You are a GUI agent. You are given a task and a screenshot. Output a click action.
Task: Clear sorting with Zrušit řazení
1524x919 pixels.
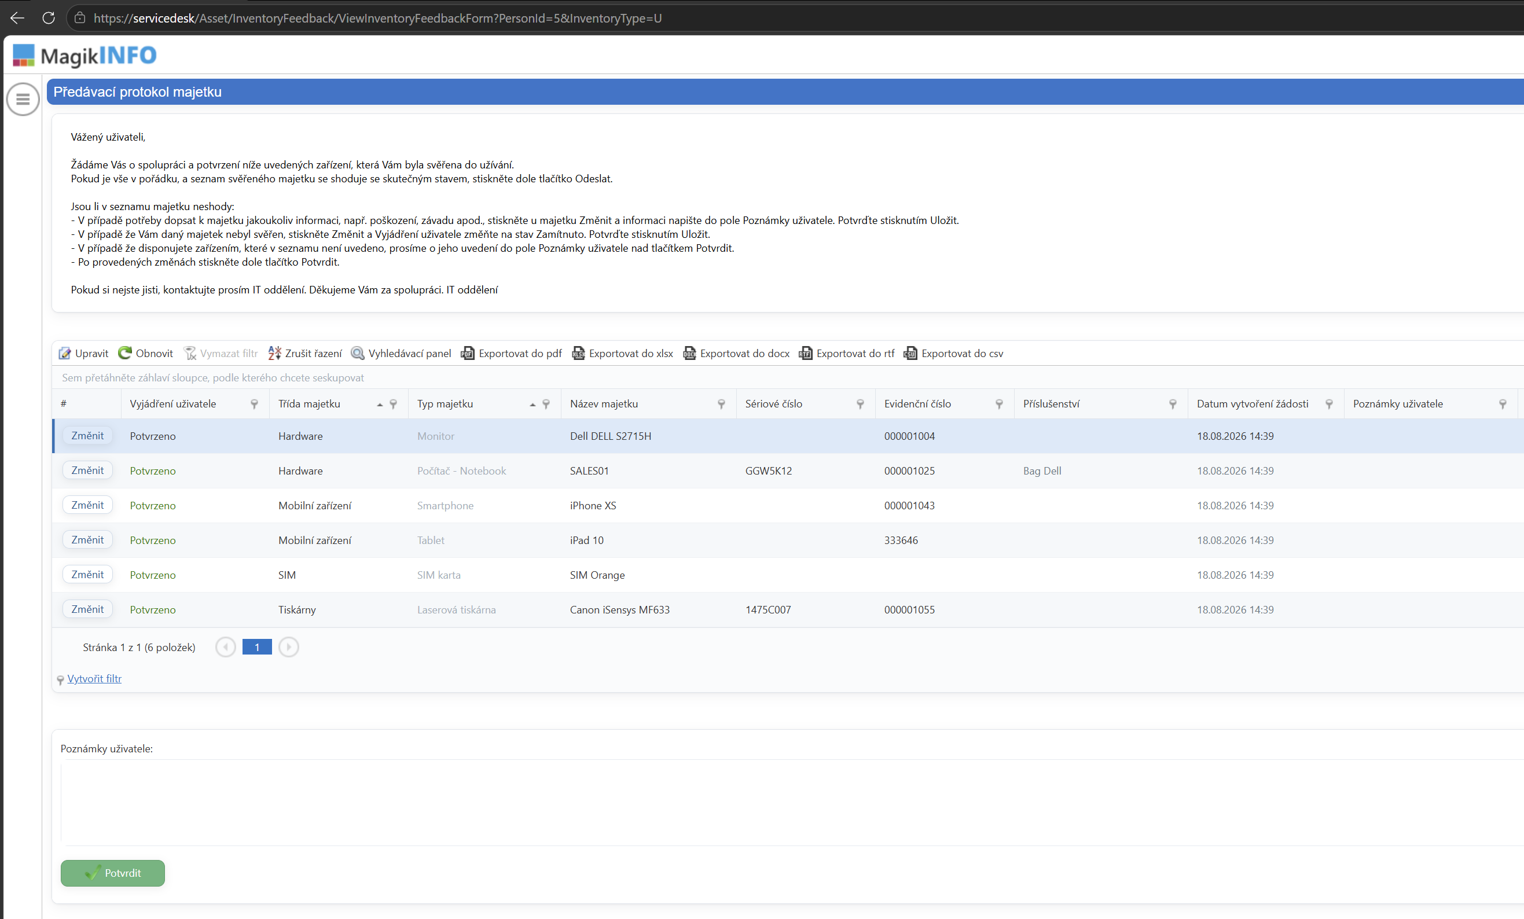click(305, 353)
